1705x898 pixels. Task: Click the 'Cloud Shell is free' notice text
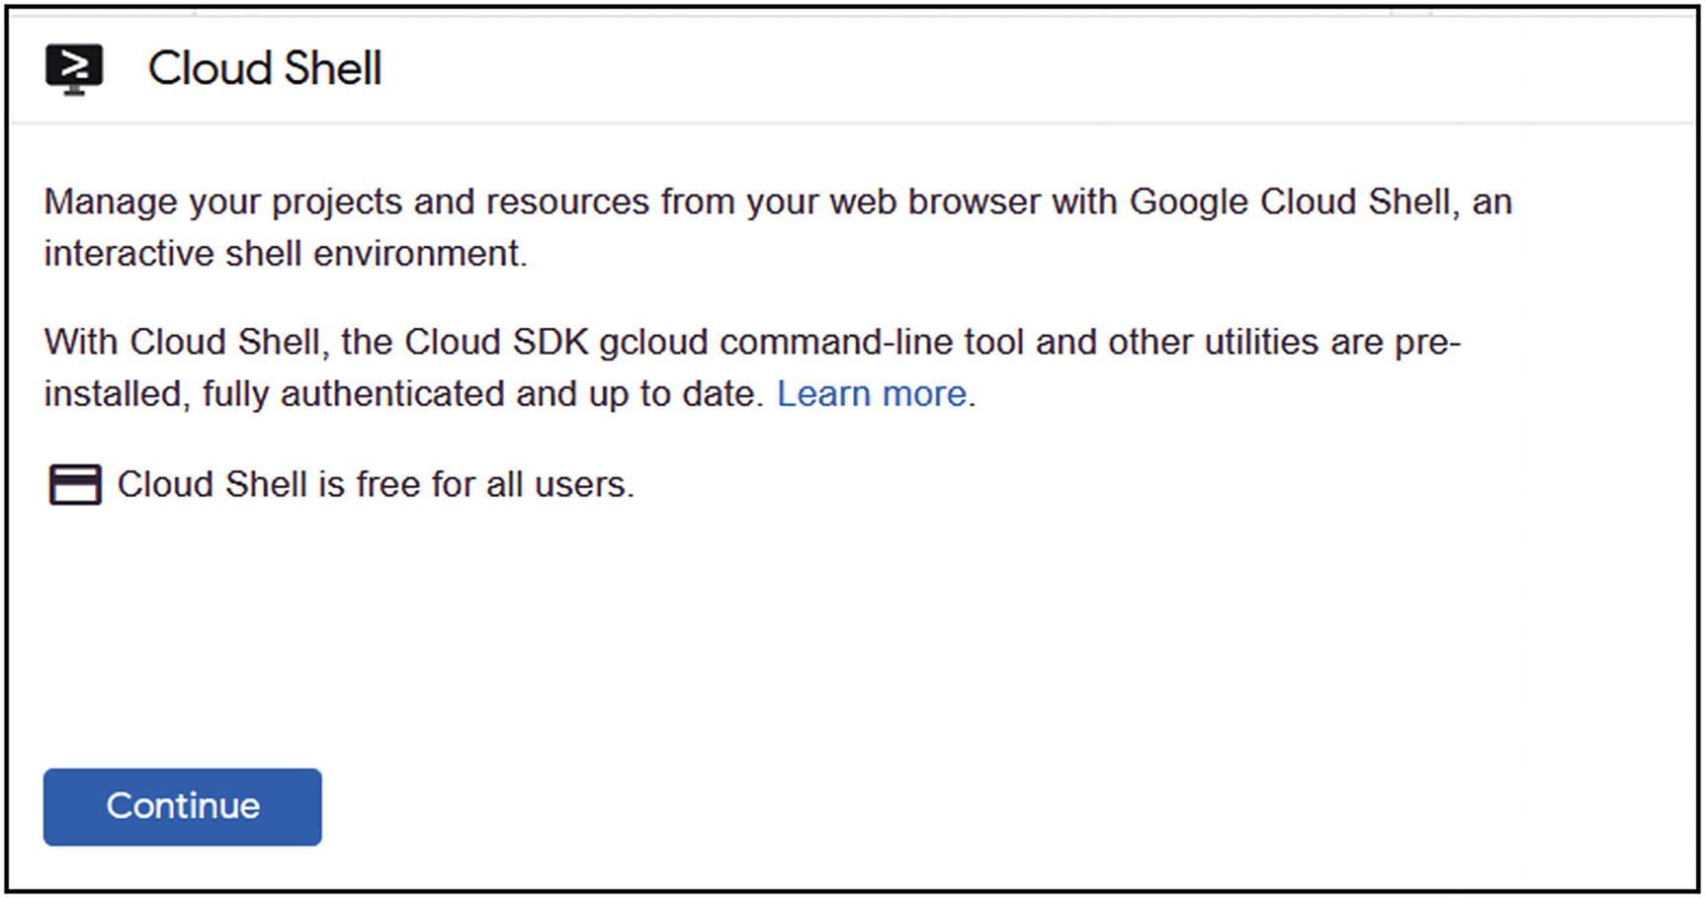click(x=376, y=485)
